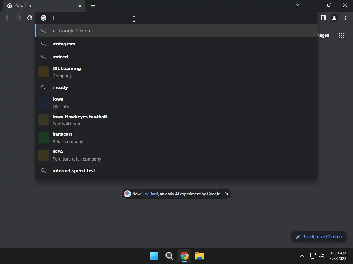Open File Explorer from taskbar
Viewport: 353px width, 264px height.
(x=200, y=256)
